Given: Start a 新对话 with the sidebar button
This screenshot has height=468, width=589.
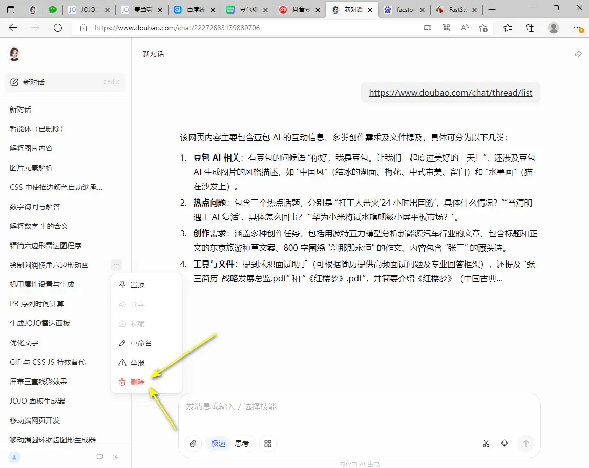Looking at the screenshot, I should (x=65, y=82).
